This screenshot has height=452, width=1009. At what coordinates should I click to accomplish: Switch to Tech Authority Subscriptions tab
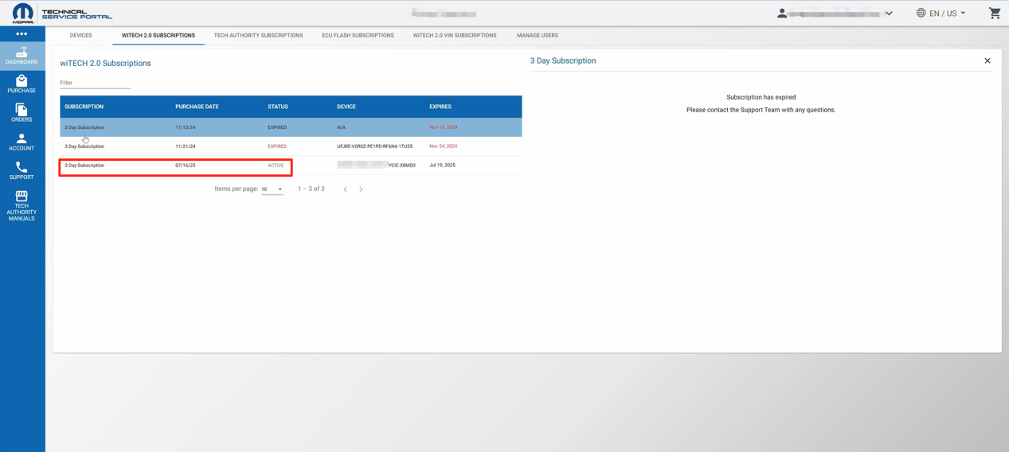coord(258,35)
